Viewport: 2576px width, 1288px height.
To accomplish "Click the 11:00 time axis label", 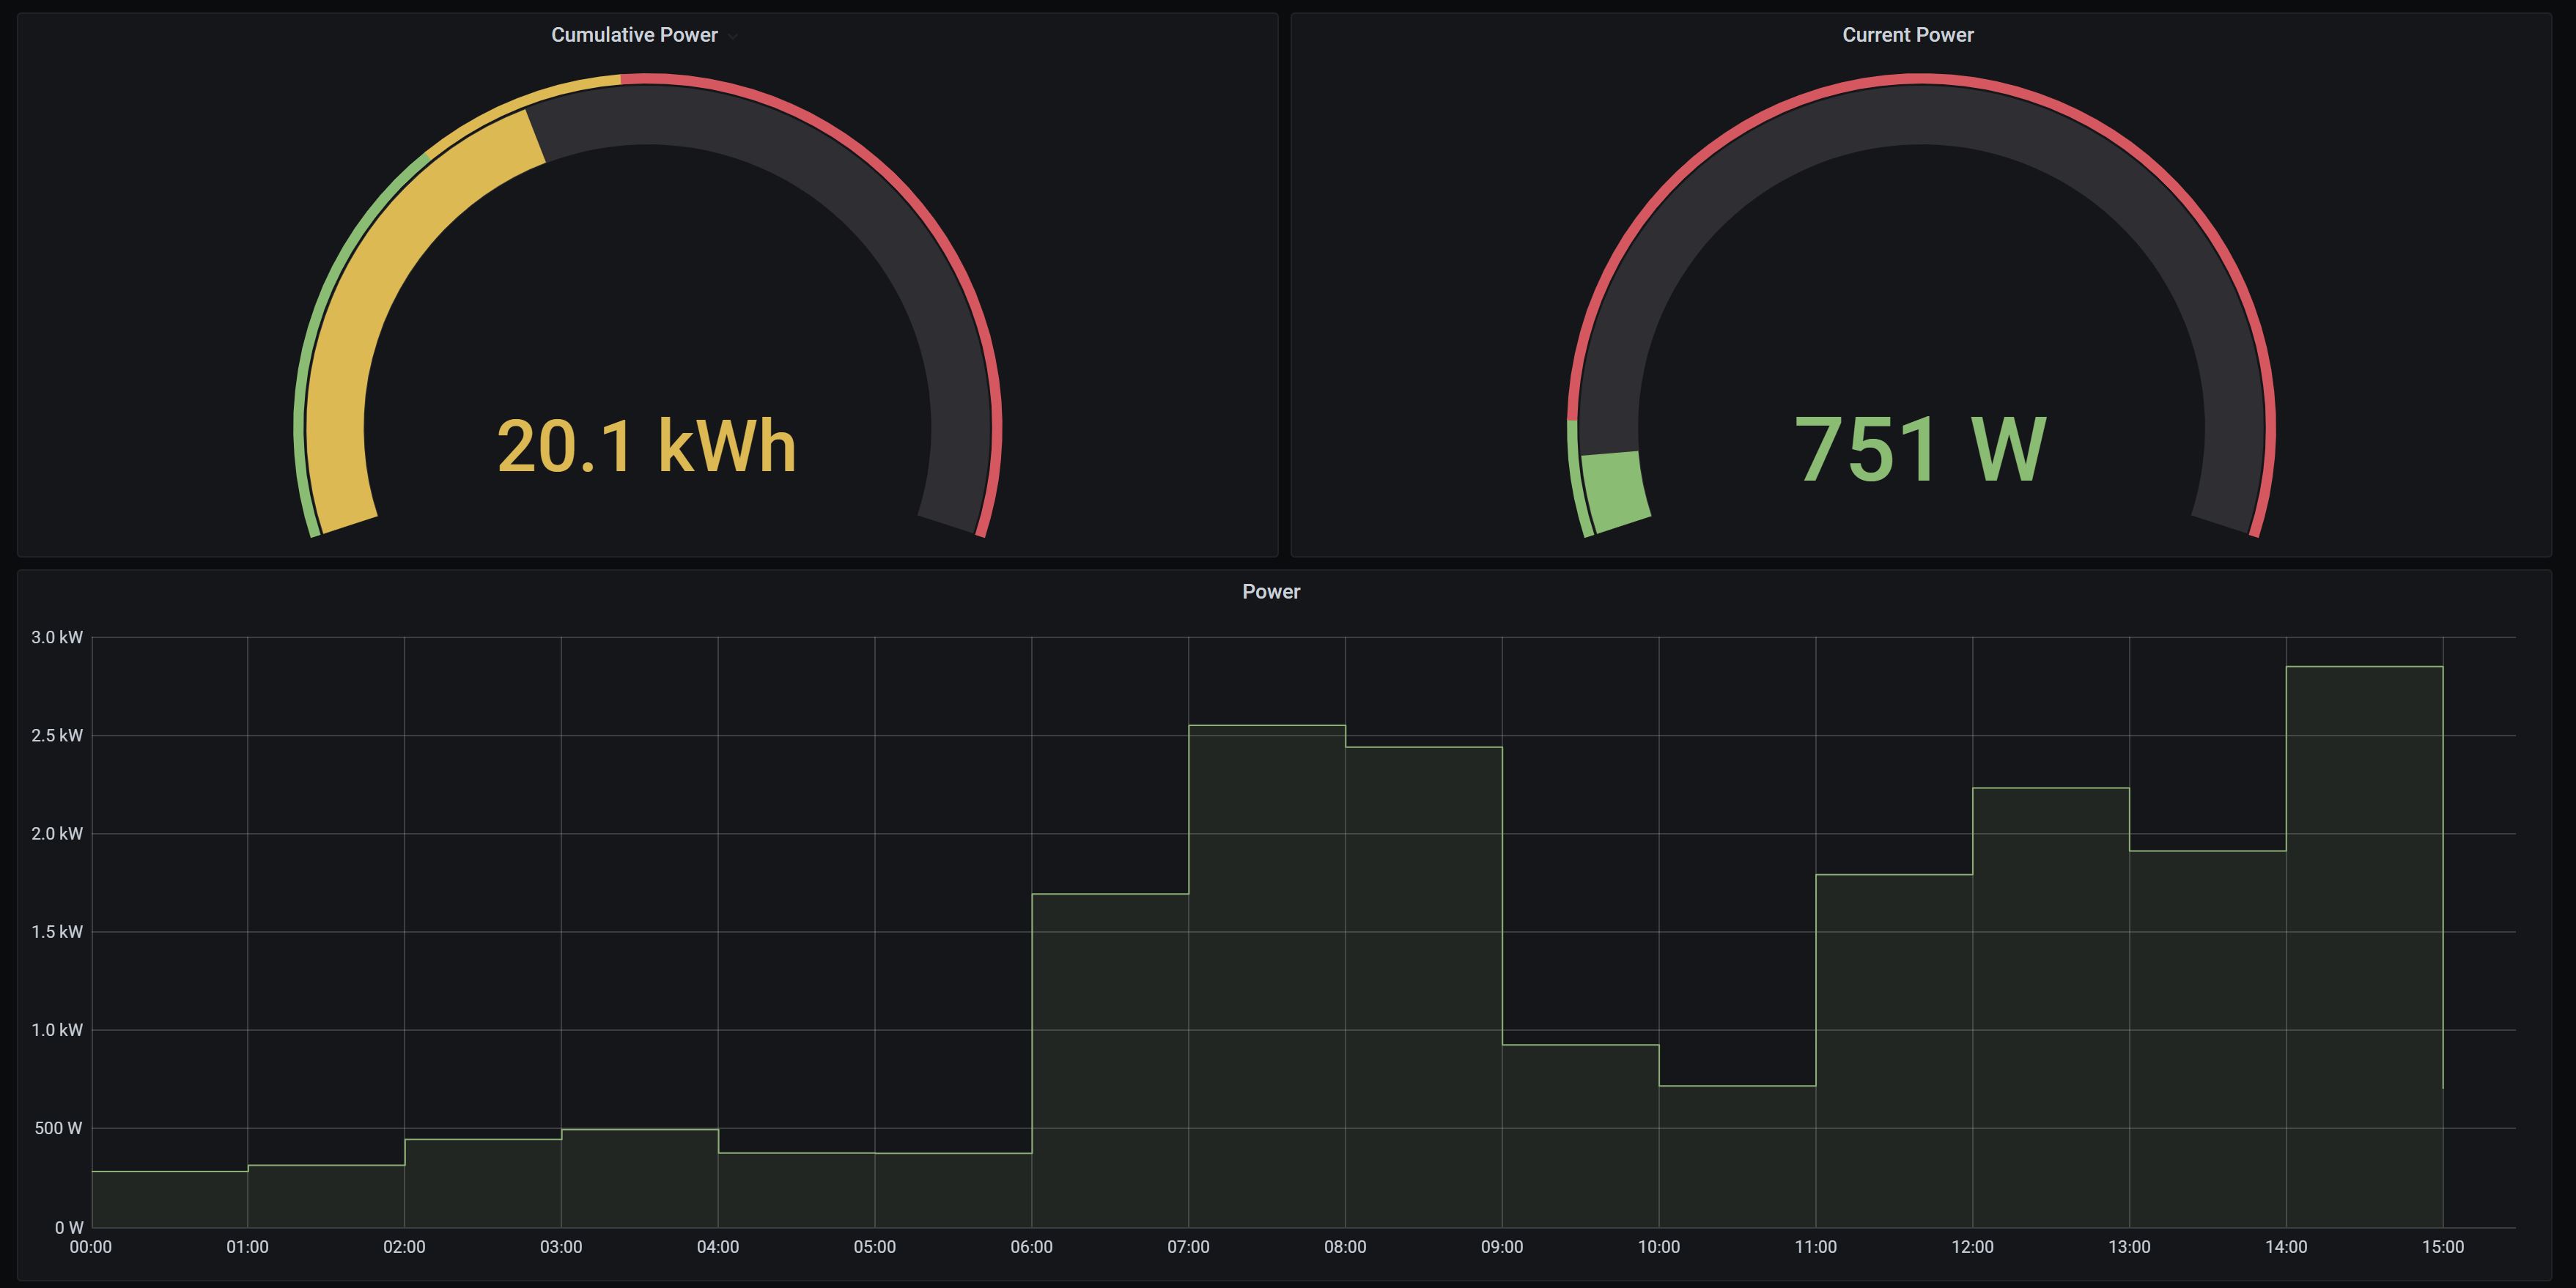I will point(1815,1247).
